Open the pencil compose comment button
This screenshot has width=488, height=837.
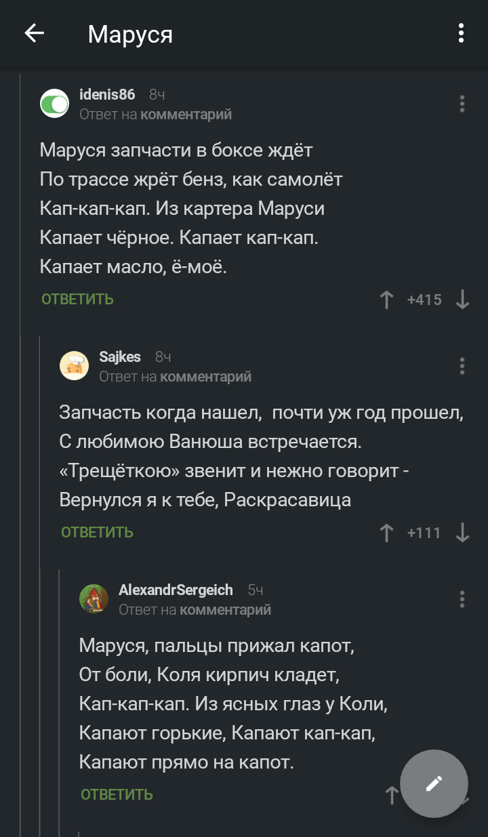pyautogui.click(x=434, y=783)
